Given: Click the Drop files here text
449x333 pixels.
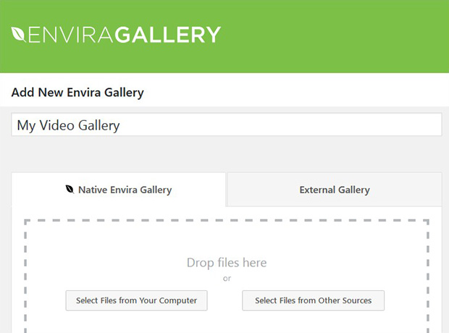Looking at the screenshot, I should (227, 263).
